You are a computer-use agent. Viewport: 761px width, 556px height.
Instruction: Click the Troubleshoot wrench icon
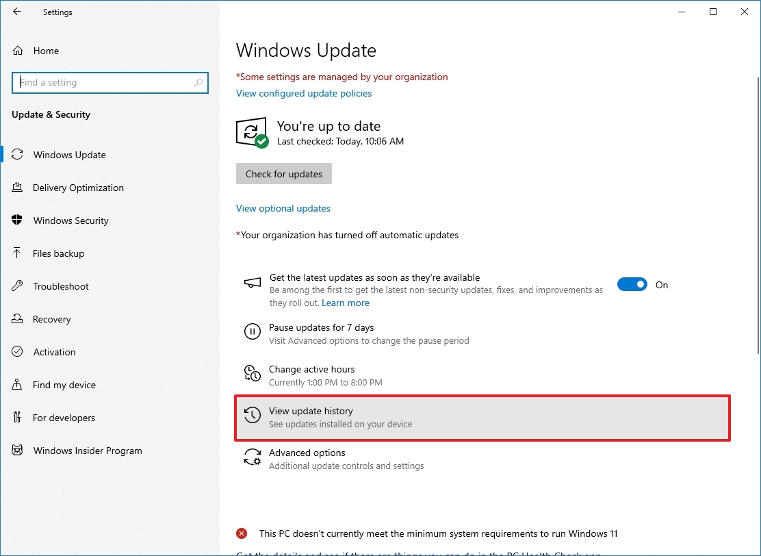(x=17, y=286)
